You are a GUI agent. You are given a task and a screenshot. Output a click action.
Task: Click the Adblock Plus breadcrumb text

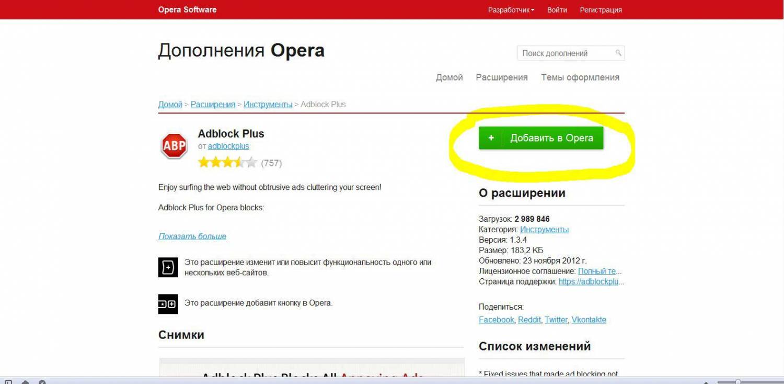[323, 104]
